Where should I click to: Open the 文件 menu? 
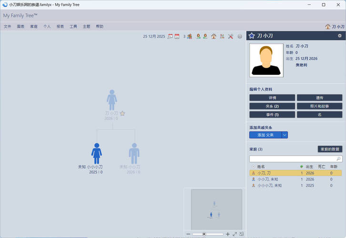point(8,27)
